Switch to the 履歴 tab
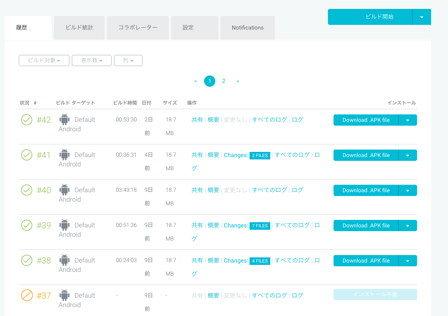The image size is (448, 316). click(28, 28)
